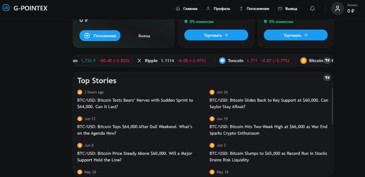Click the Toncoin change −0.07 (−3.77%)
Screen dimensions: 365x177
(275, 61)
